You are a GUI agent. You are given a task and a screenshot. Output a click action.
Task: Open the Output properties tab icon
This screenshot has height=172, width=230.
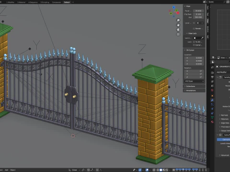[x=212, y=77]
